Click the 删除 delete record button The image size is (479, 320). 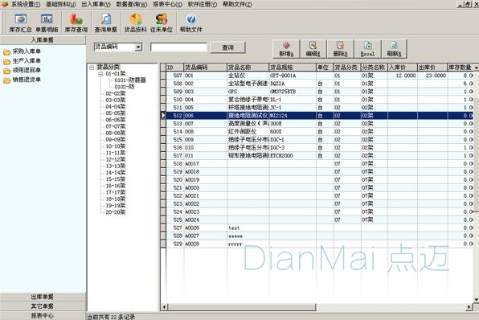[x=340, y=49]
